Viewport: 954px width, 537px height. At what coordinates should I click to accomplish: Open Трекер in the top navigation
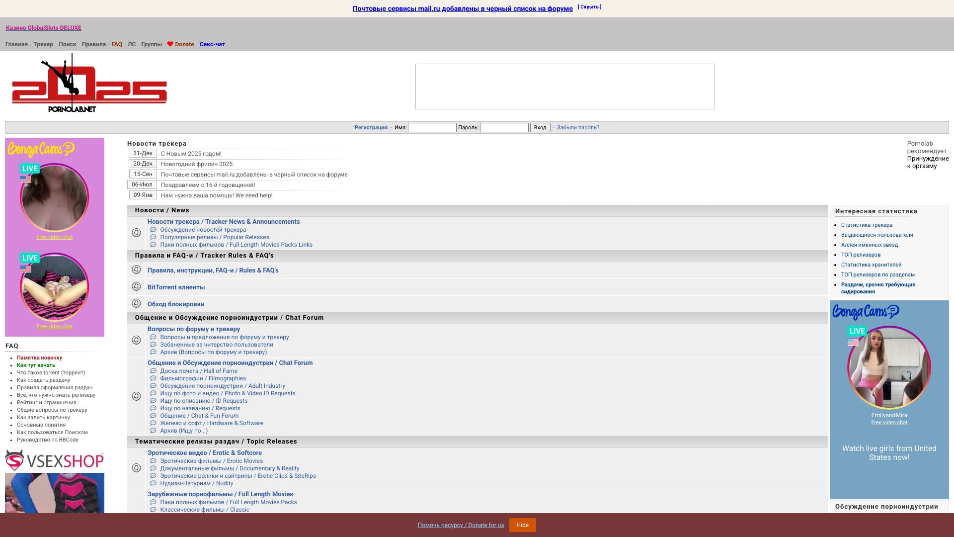tap(43, 44)
